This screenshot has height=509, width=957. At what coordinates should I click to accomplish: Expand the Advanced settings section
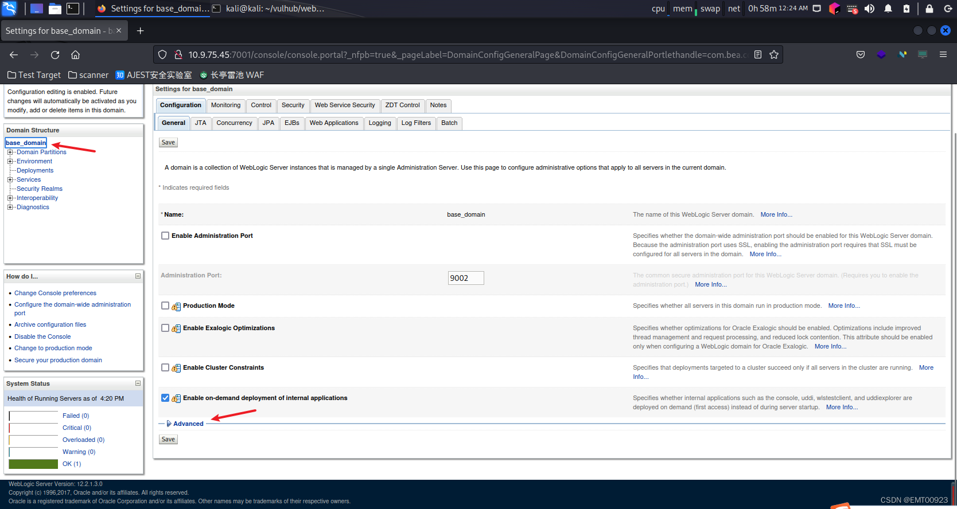(185, 424)
